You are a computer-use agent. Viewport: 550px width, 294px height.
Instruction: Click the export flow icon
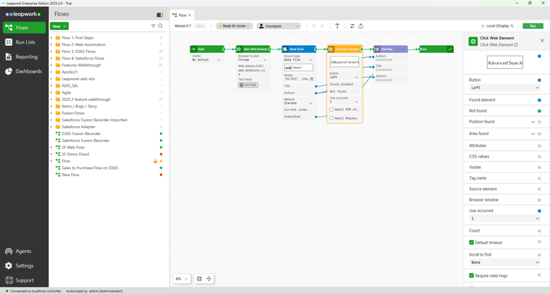(360, 26)
